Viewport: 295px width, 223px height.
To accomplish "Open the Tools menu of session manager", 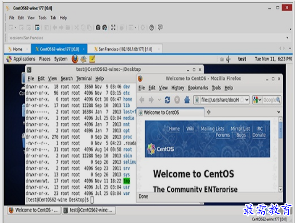I will (x=43, y=18).
